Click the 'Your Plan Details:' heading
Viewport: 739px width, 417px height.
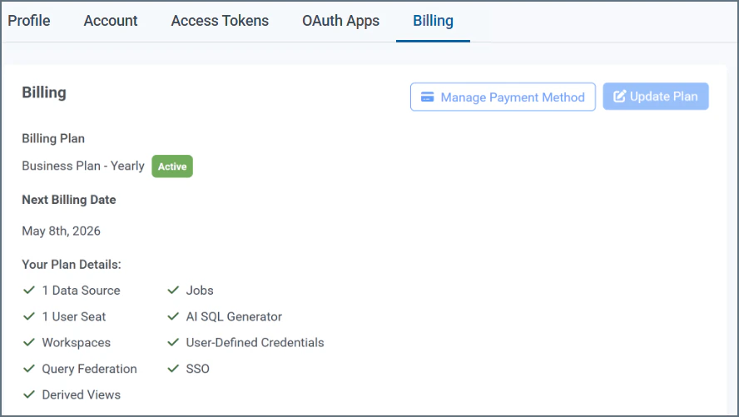pos(72,265)
